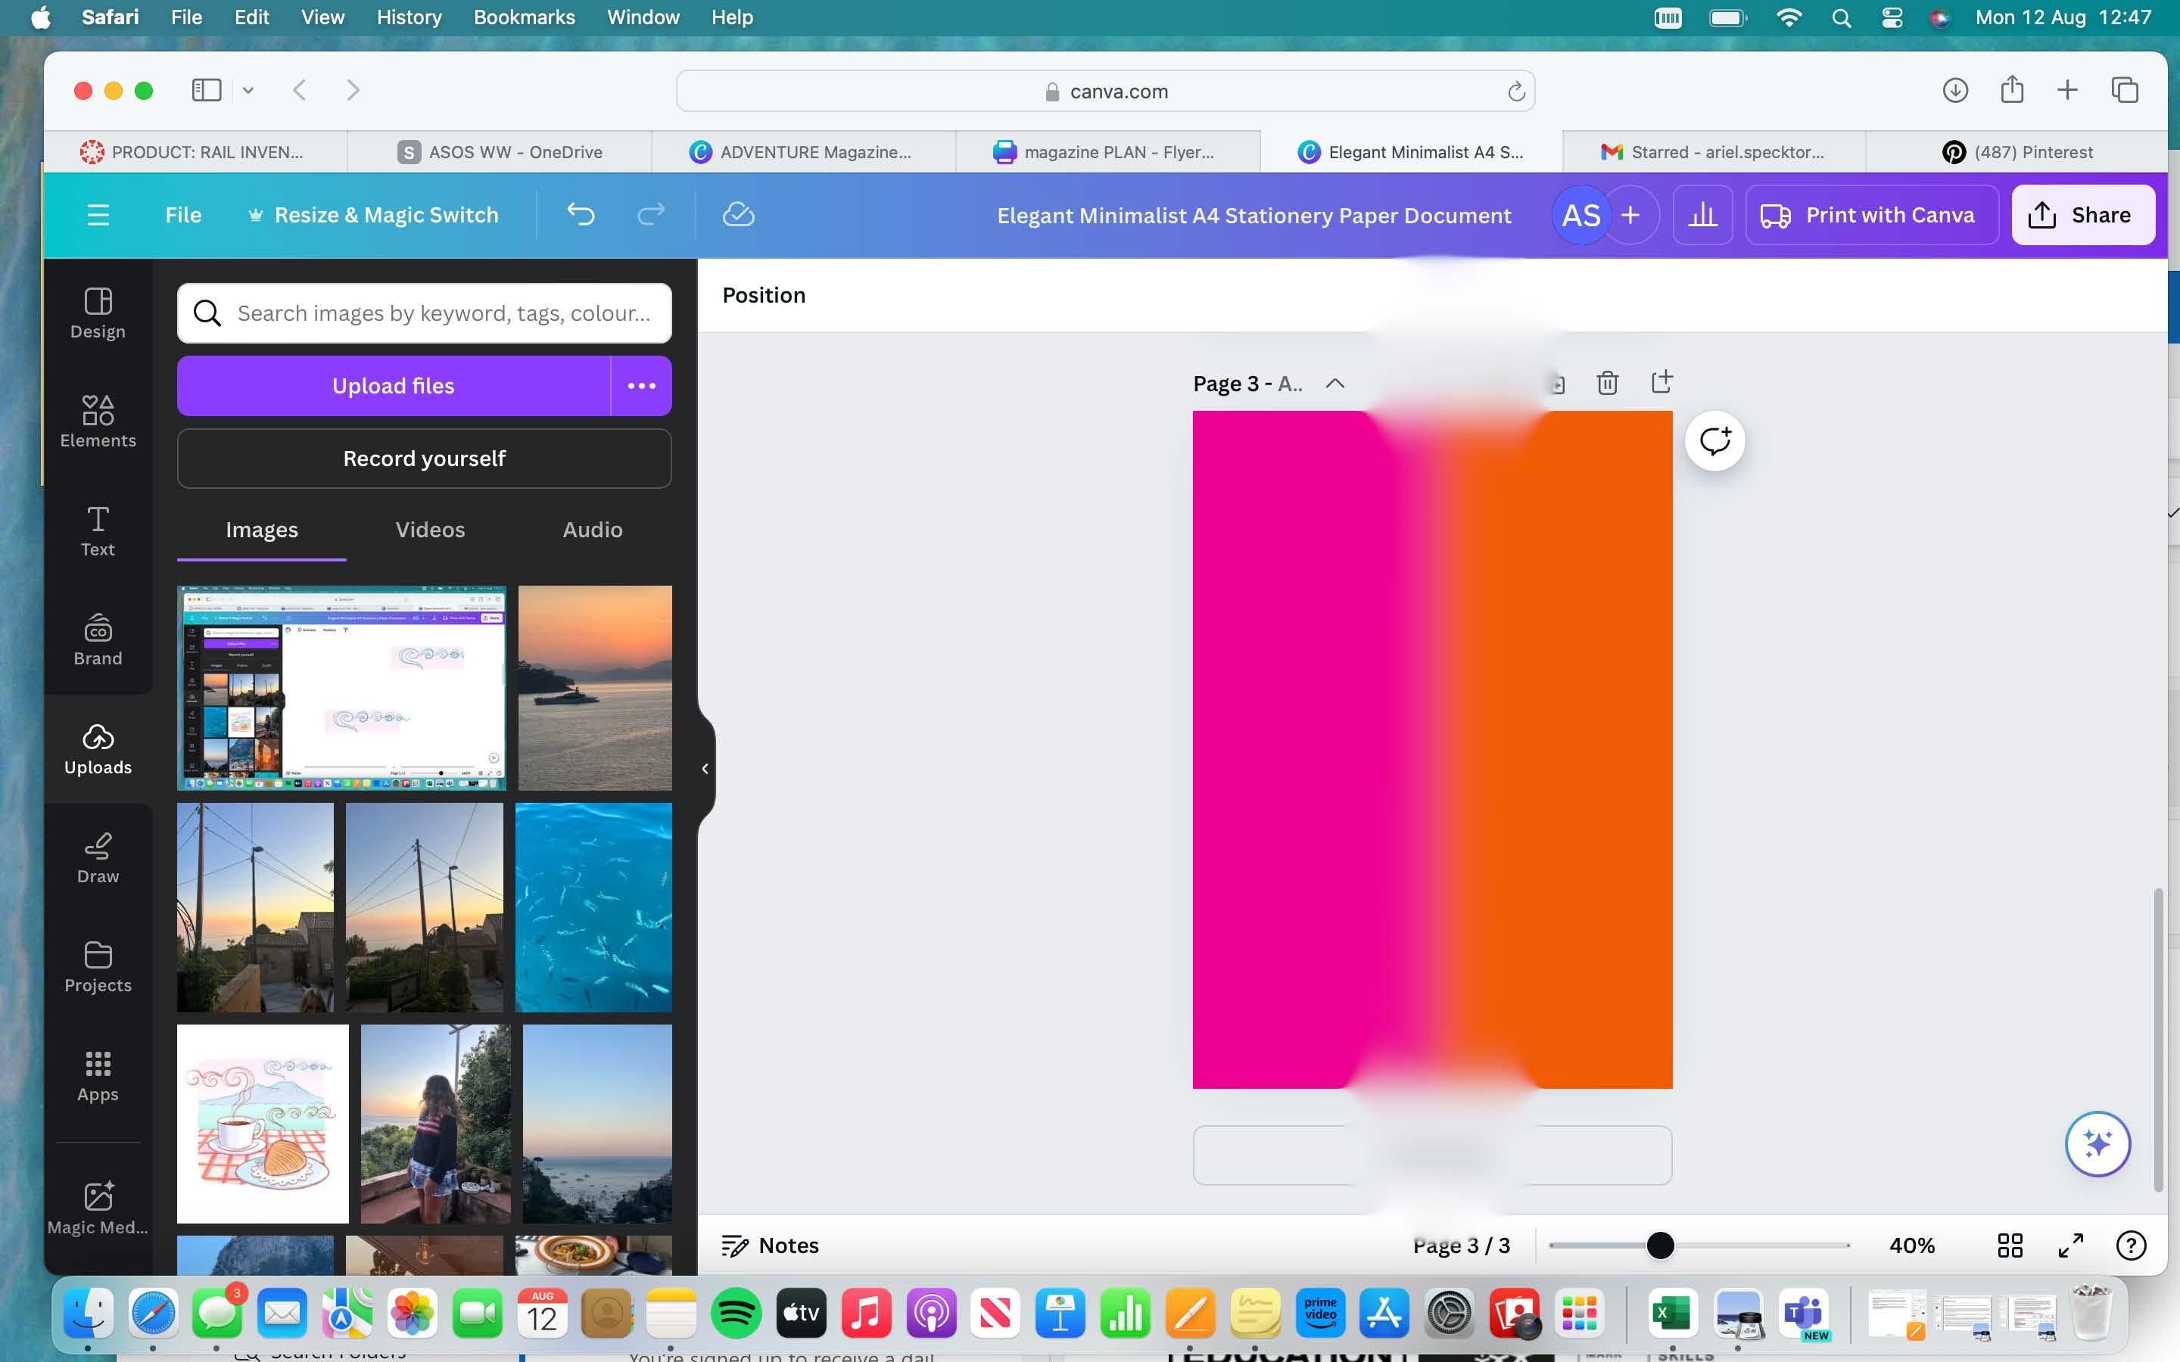Add a comment with the comment bubble icon
The width and height of the screenshot is (2180, 1362).
click(x=1714, y=440)
